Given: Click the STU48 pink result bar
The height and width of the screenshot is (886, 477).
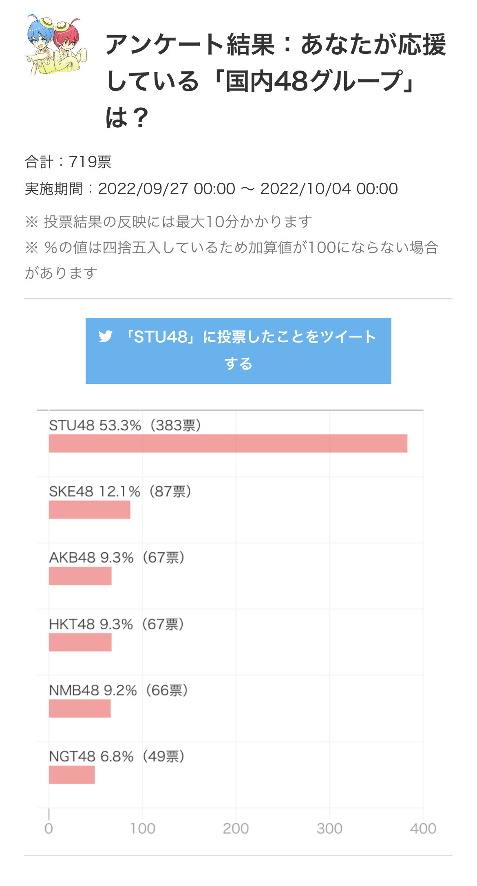Looking at the screenshot, I should 228,443.
